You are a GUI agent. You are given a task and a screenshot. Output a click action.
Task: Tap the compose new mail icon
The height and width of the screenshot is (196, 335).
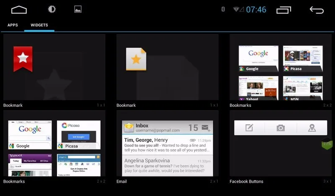206,128
